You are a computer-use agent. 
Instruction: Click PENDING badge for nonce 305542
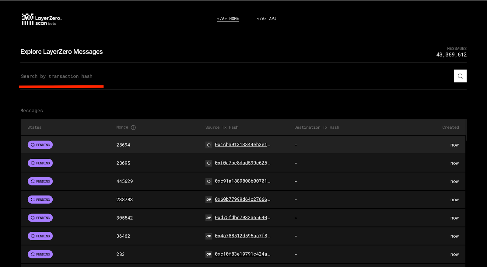40,218
